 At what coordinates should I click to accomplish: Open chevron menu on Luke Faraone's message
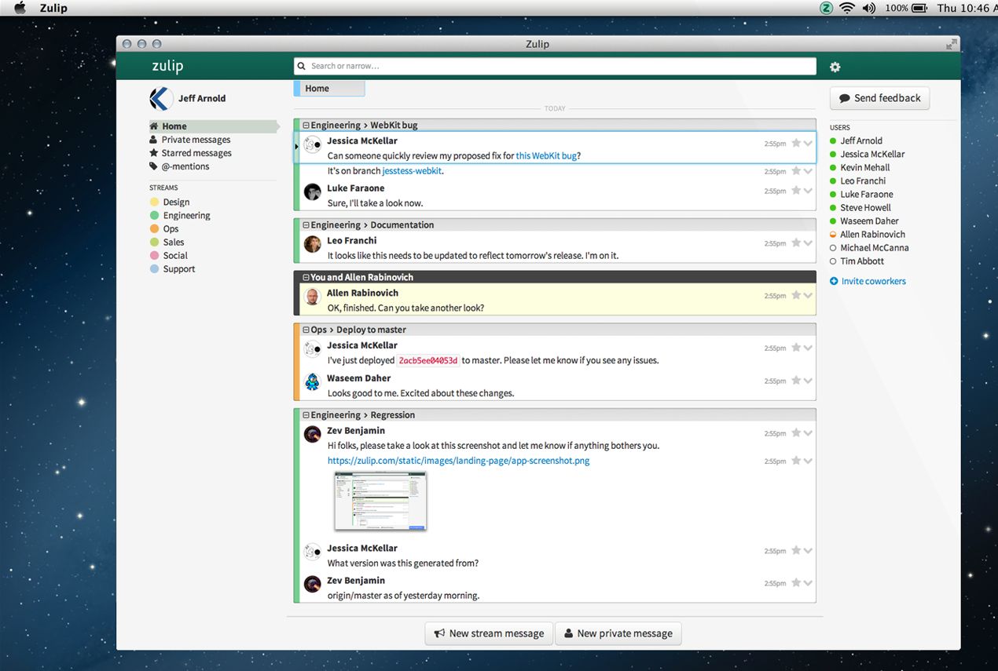[808, 191]
